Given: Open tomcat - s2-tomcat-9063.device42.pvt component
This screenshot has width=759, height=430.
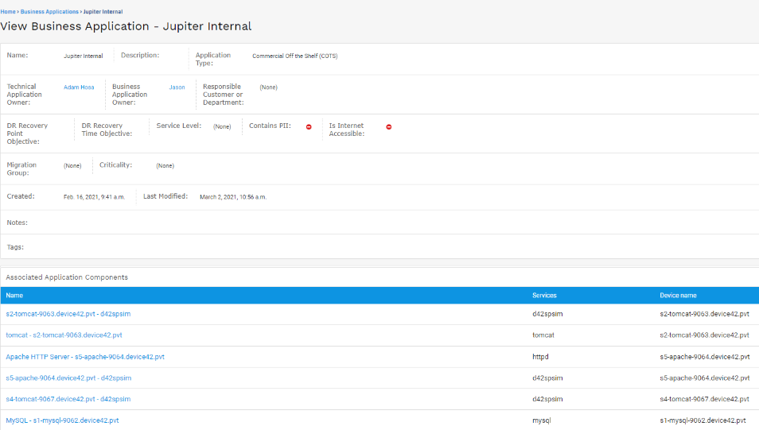Looking at the screenshot, I should (x=64, y=335).
